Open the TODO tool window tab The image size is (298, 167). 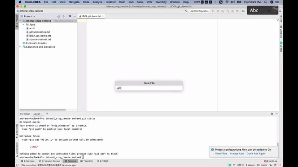[102, 161]
